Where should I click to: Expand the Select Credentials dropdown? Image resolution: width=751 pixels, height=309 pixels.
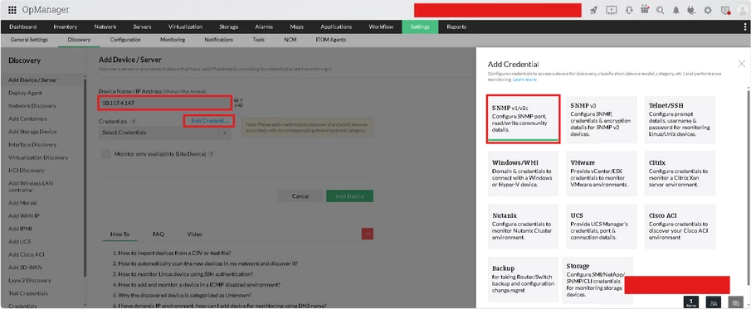pyautogui.click(x=164, y=133)
